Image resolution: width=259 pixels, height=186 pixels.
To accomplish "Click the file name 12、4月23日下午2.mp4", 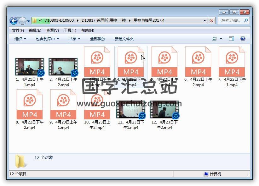I will 164,125.
